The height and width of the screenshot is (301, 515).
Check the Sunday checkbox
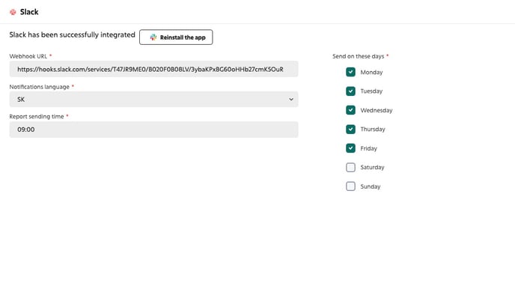pyautogui.click(x=350, y=186)
